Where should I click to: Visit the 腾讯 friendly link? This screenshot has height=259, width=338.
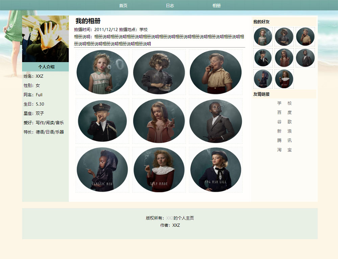coord(284,141)
